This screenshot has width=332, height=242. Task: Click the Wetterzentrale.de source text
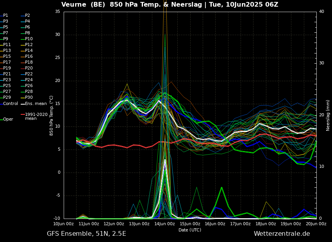pyautogui.click(x=282, y=234)
